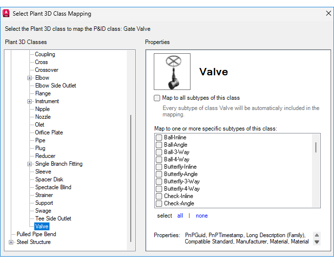Viewport: 334px width, 264px height.
Task: Select Coupling in the class tree
Action: (x=45, y=54)
